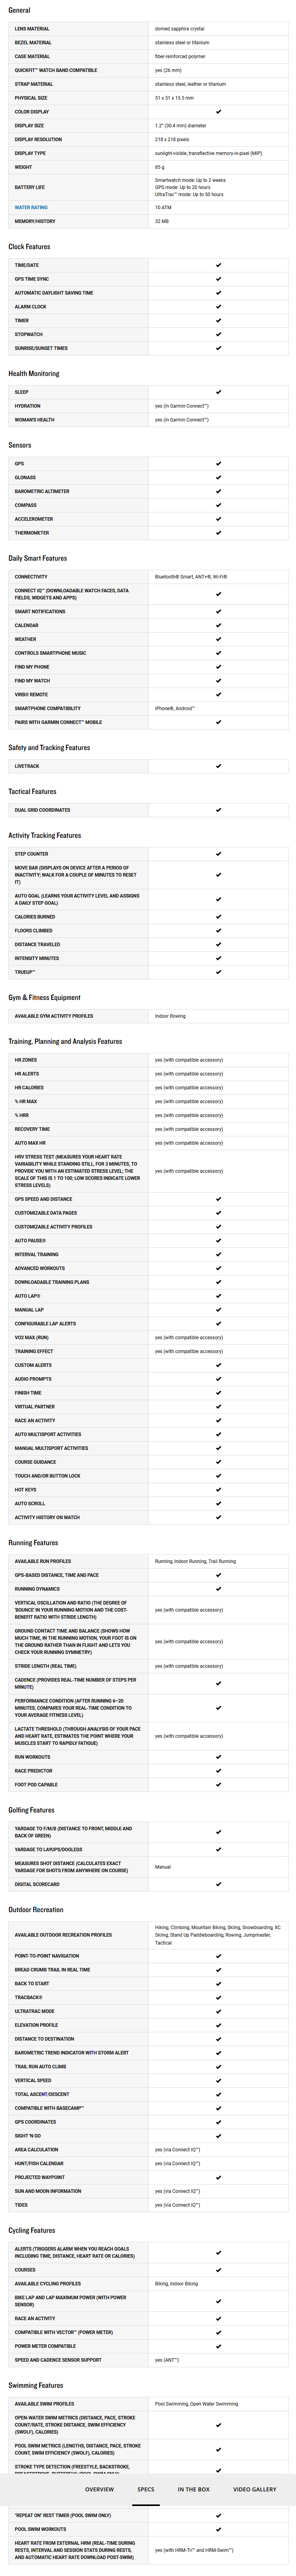
Task: Click the Dual Grid Coordinates checkmark
Action: click(218, 810)
